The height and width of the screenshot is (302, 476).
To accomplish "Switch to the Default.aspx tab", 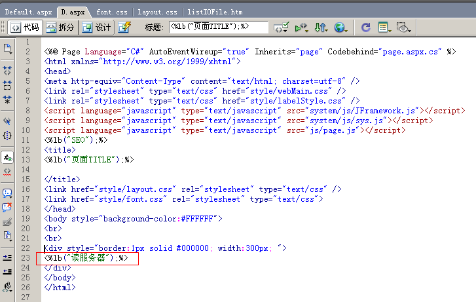I will 29,12.
